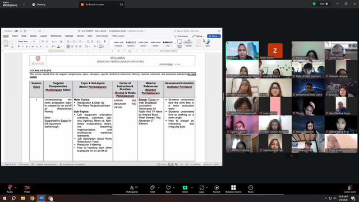Open options on Ari Kurnia's screen tab
359x202 pixels.
[121, 4]
